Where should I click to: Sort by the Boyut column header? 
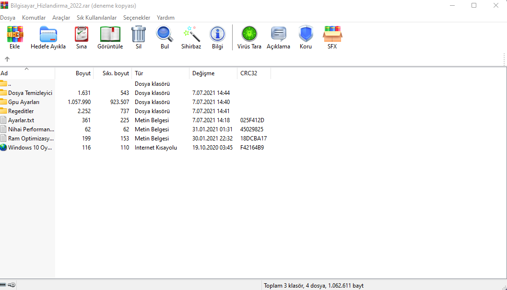point(74,73)
